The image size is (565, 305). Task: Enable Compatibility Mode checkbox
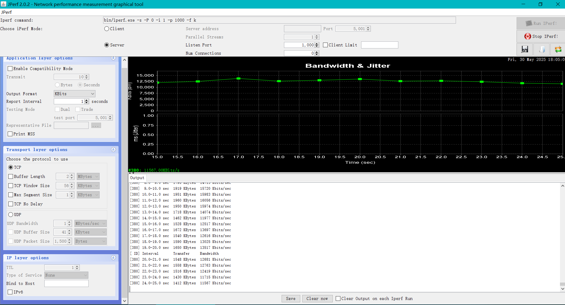(10, 69)
